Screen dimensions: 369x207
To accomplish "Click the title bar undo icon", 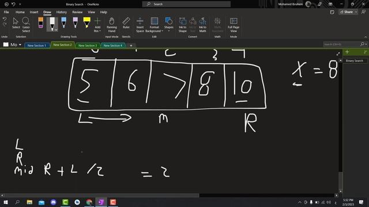I will (13, 4).
